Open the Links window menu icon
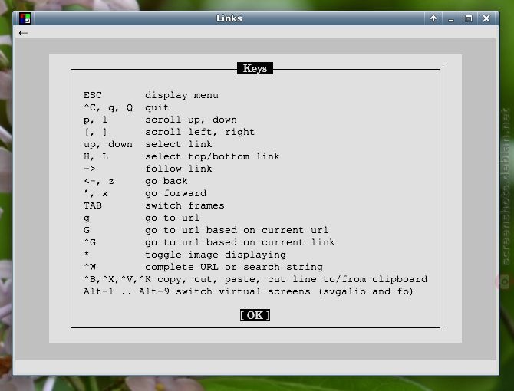Image resolution: width=514 pixels, height=391 pixels. tap(25, 18)
